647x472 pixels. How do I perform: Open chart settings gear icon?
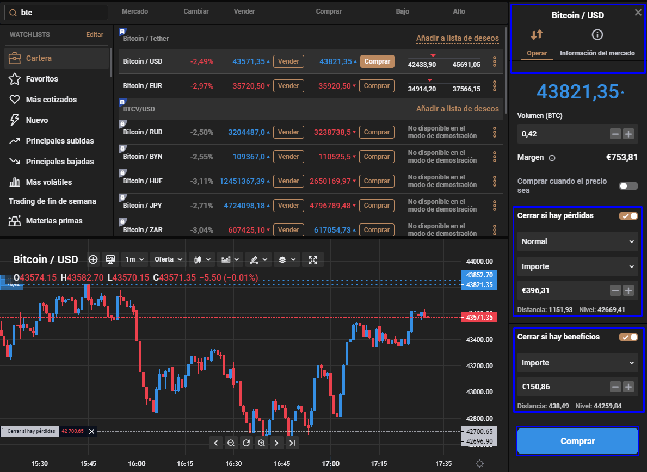(479, 464)
